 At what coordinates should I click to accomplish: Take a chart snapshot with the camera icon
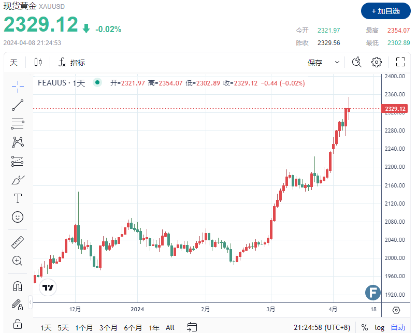[356, 62]
